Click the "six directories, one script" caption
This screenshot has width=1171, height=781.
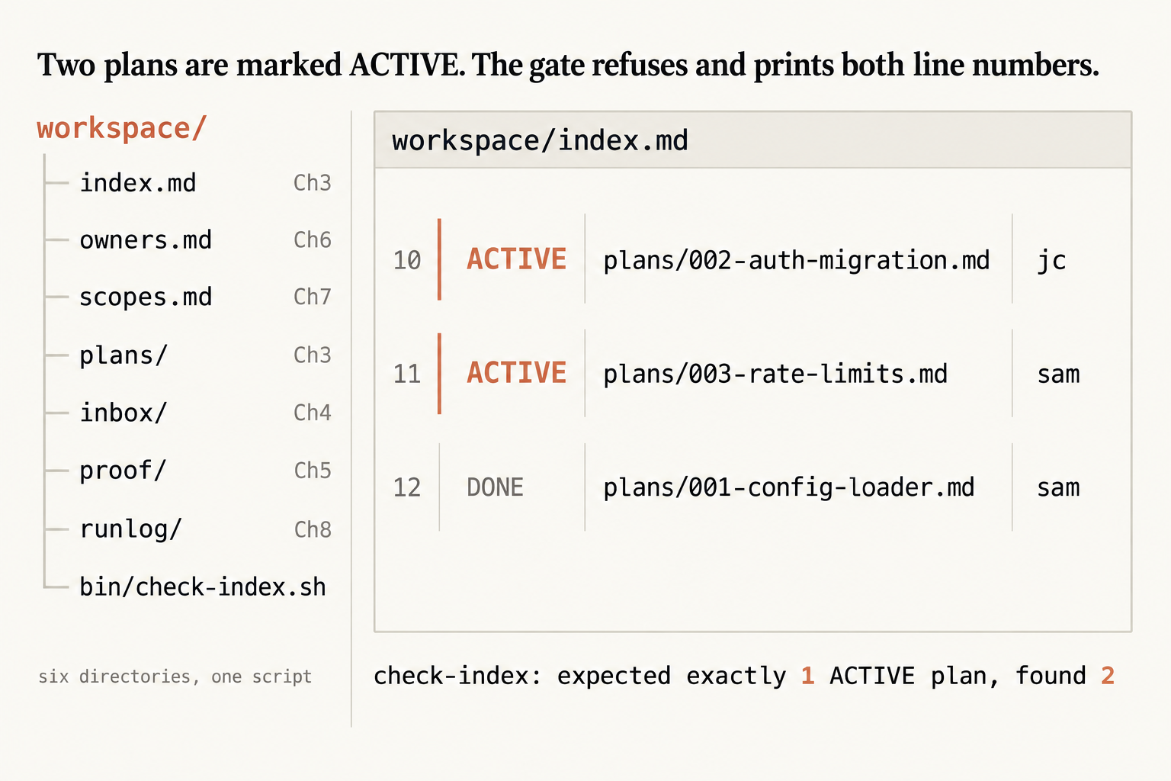tap(175, 677)
